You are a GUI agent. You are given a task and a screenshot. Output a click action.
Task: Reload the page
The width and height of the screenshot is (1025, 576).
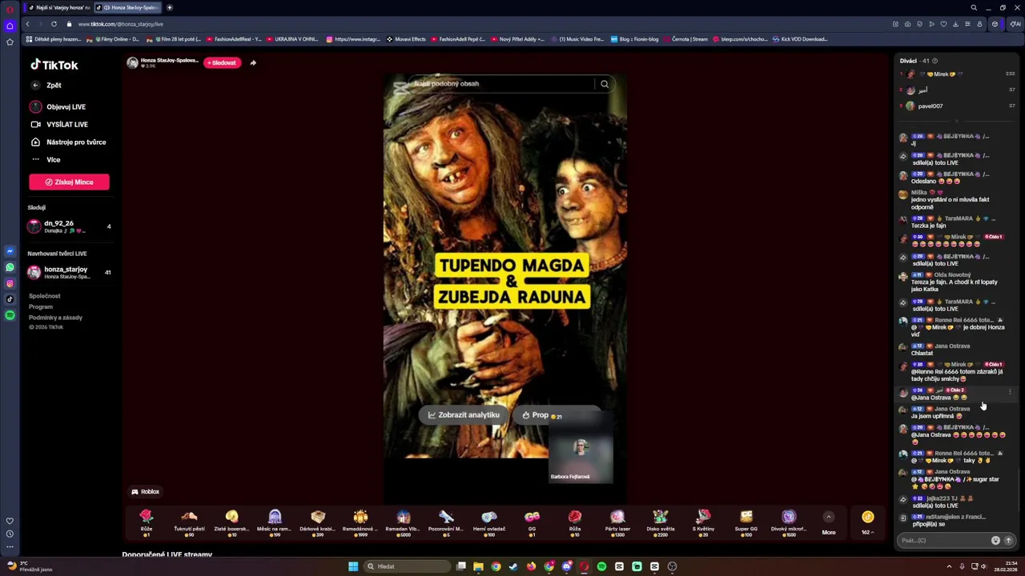coord(54,24)
